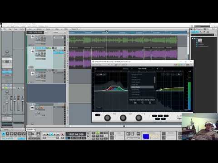The height and width of the screenshot is (163, 218).
Task: Select the green waveform clip in the timeline
Action: pos(123,41)
